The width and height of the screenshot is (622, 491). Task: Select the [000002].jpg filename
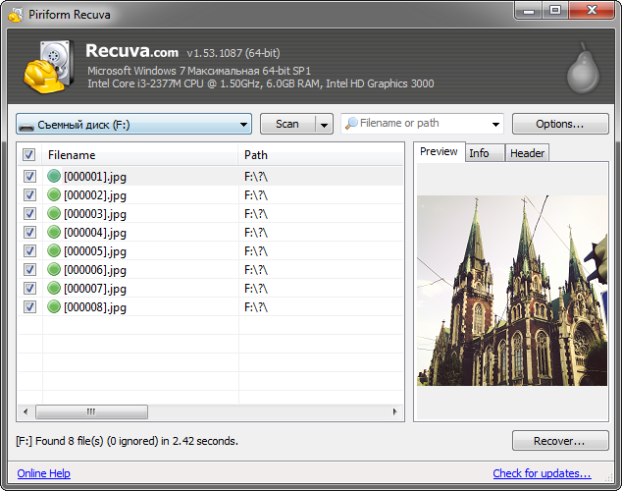[95, 195]
